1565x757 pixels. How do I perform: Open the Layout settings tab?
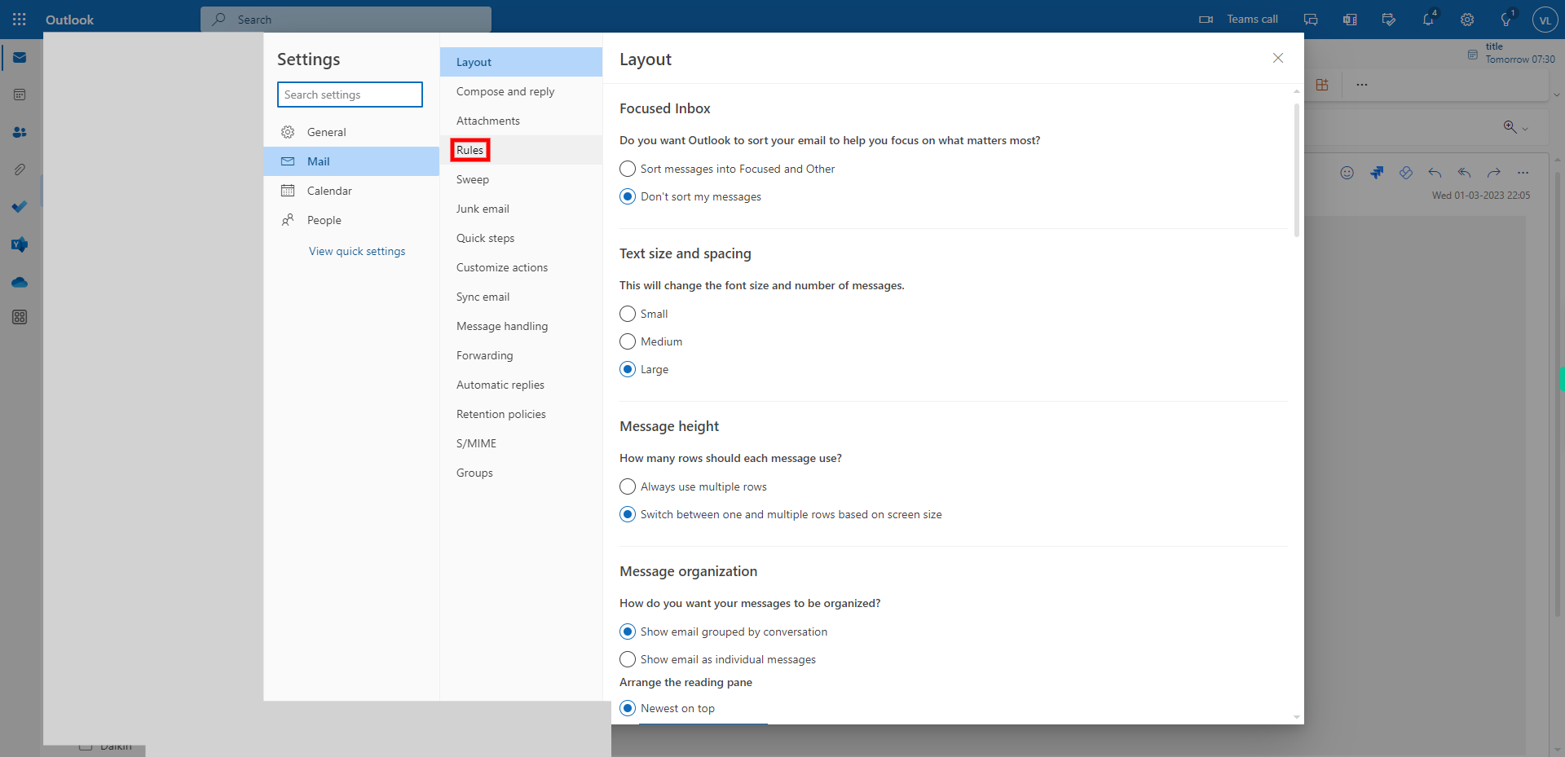pyautogui.click(x=521, y=62)
